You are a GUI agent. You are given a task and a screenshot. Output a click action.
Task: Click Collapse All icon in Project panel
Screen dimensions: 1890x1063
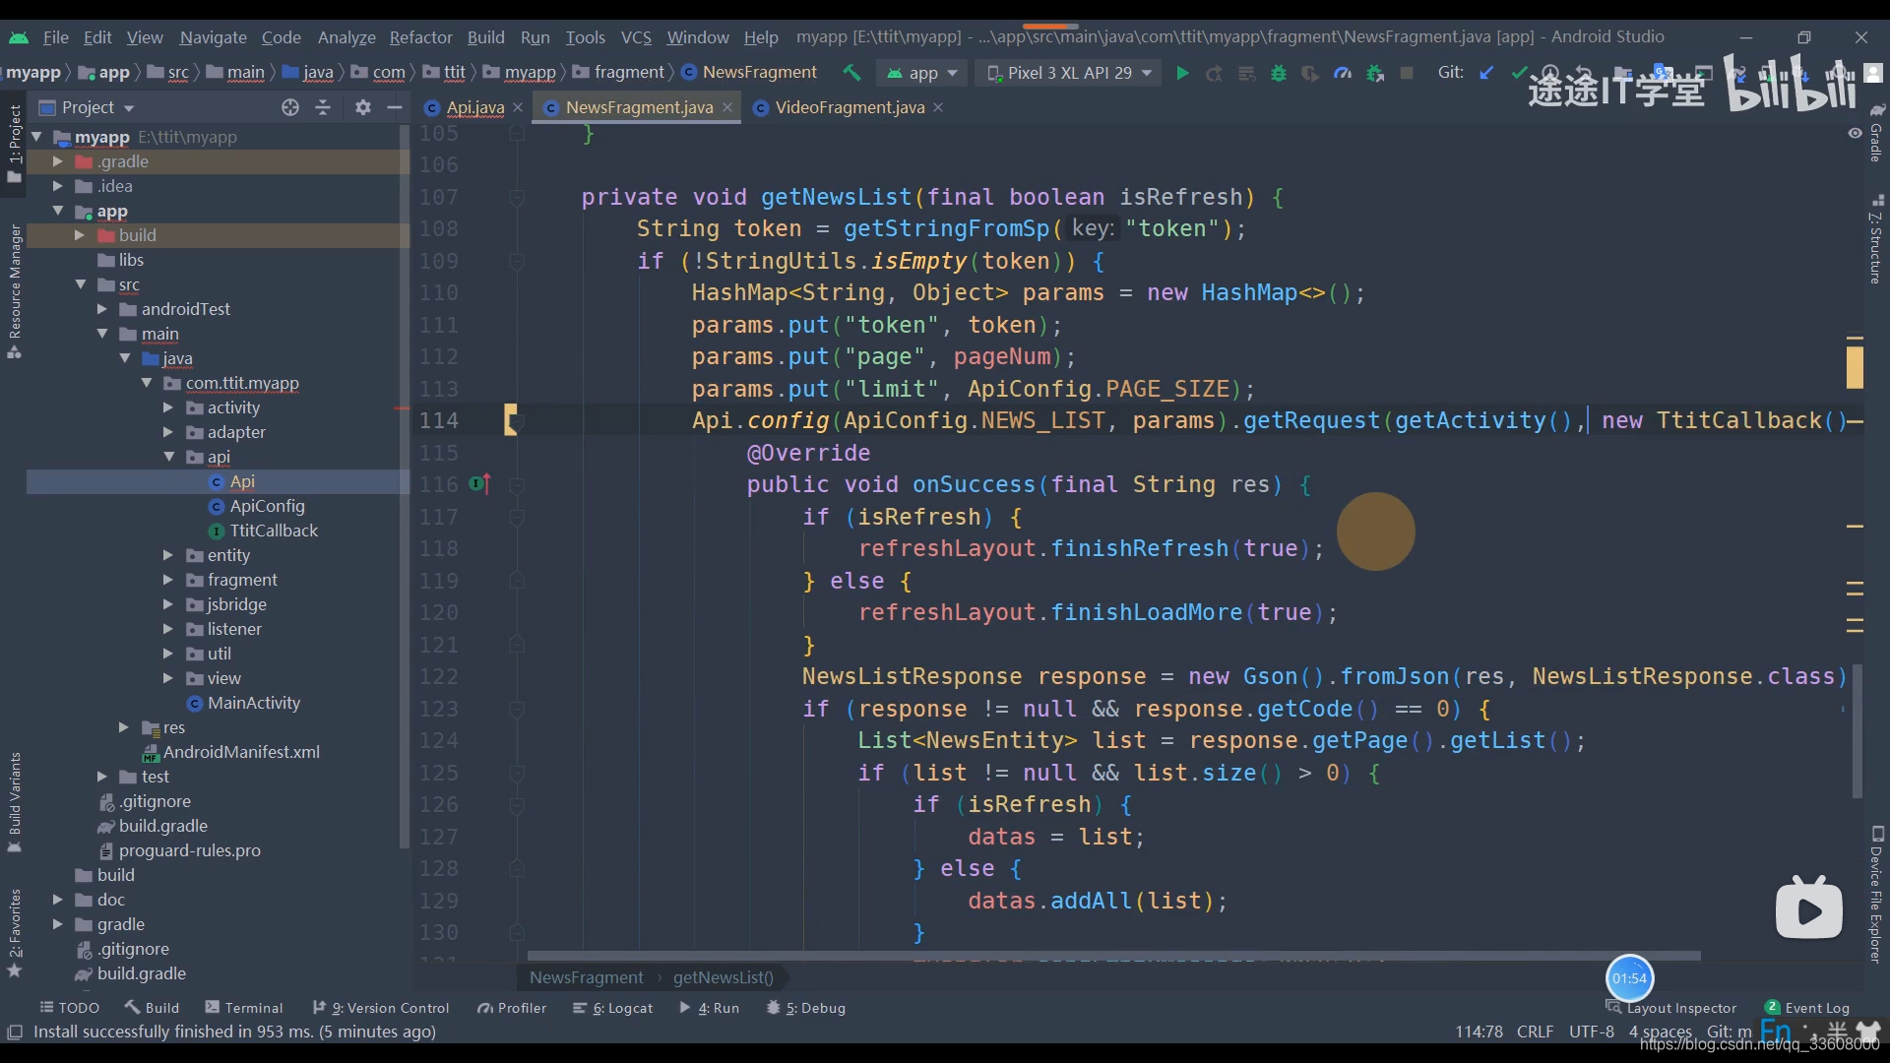click(x=323, y=107)
